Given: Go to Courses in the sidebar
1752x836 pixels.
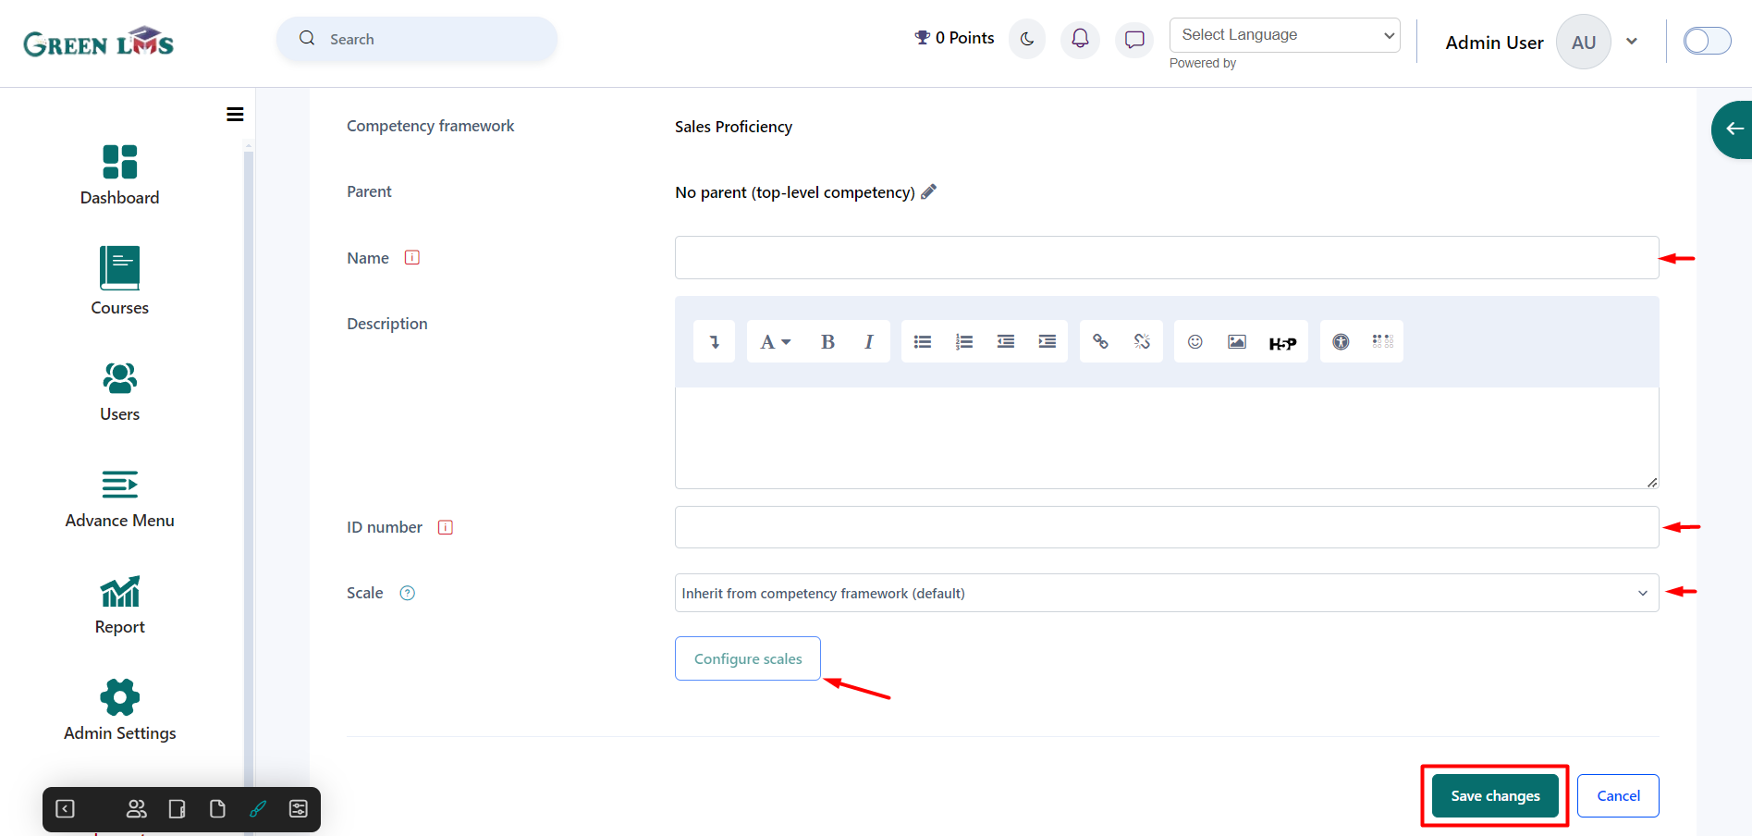Looking at the screenshot, I should [x=119, y=281].
